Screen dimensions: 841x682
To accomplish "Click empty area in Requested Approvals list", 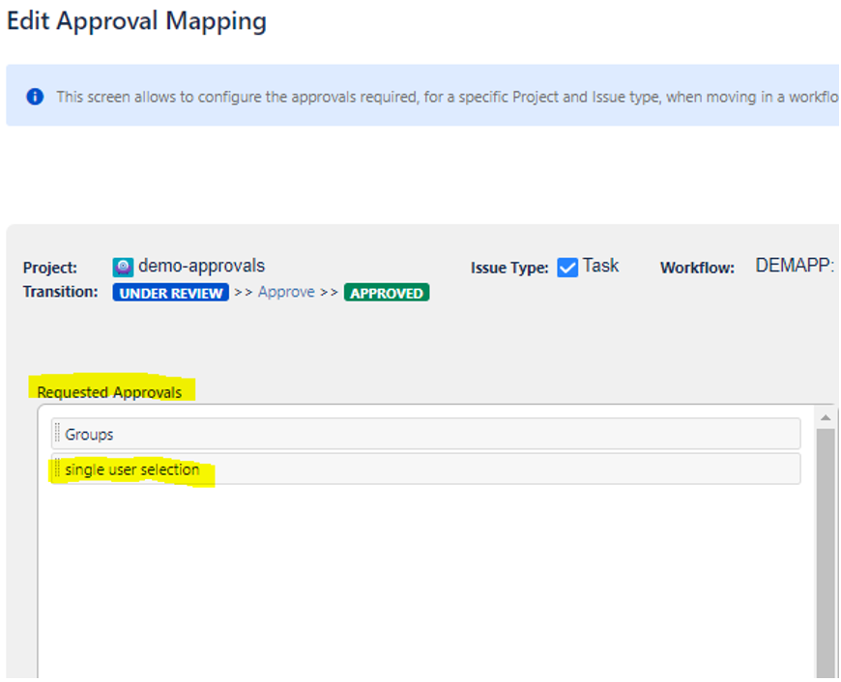I will coord(425,580).
